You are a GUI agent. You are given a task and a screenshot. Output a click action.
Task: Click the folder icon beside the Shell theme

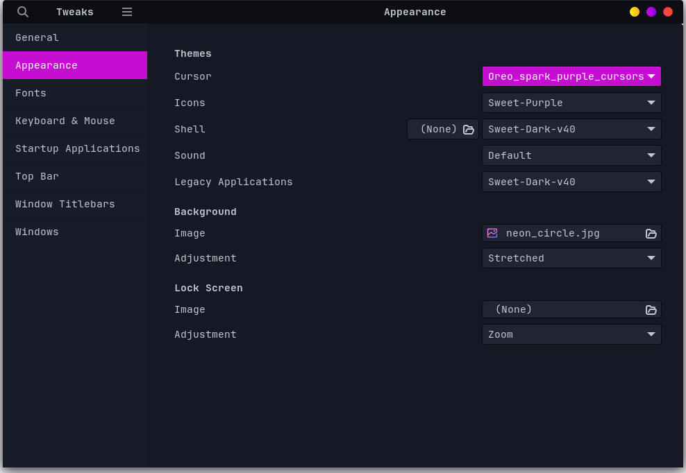[468, 129]
